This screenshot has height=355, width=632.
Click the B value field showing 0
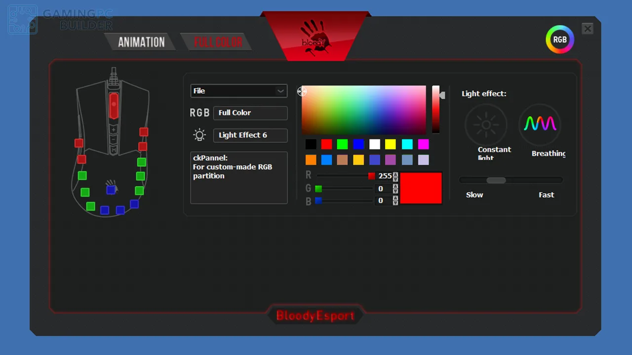tap(384, 201)
